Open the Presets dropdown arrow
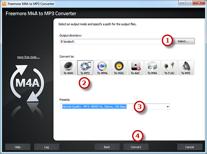Screen dimensions: 207x154 [168, 107]
